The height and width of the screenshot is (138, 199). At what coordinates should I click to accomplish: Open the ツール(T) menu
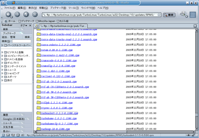(74, 8)
